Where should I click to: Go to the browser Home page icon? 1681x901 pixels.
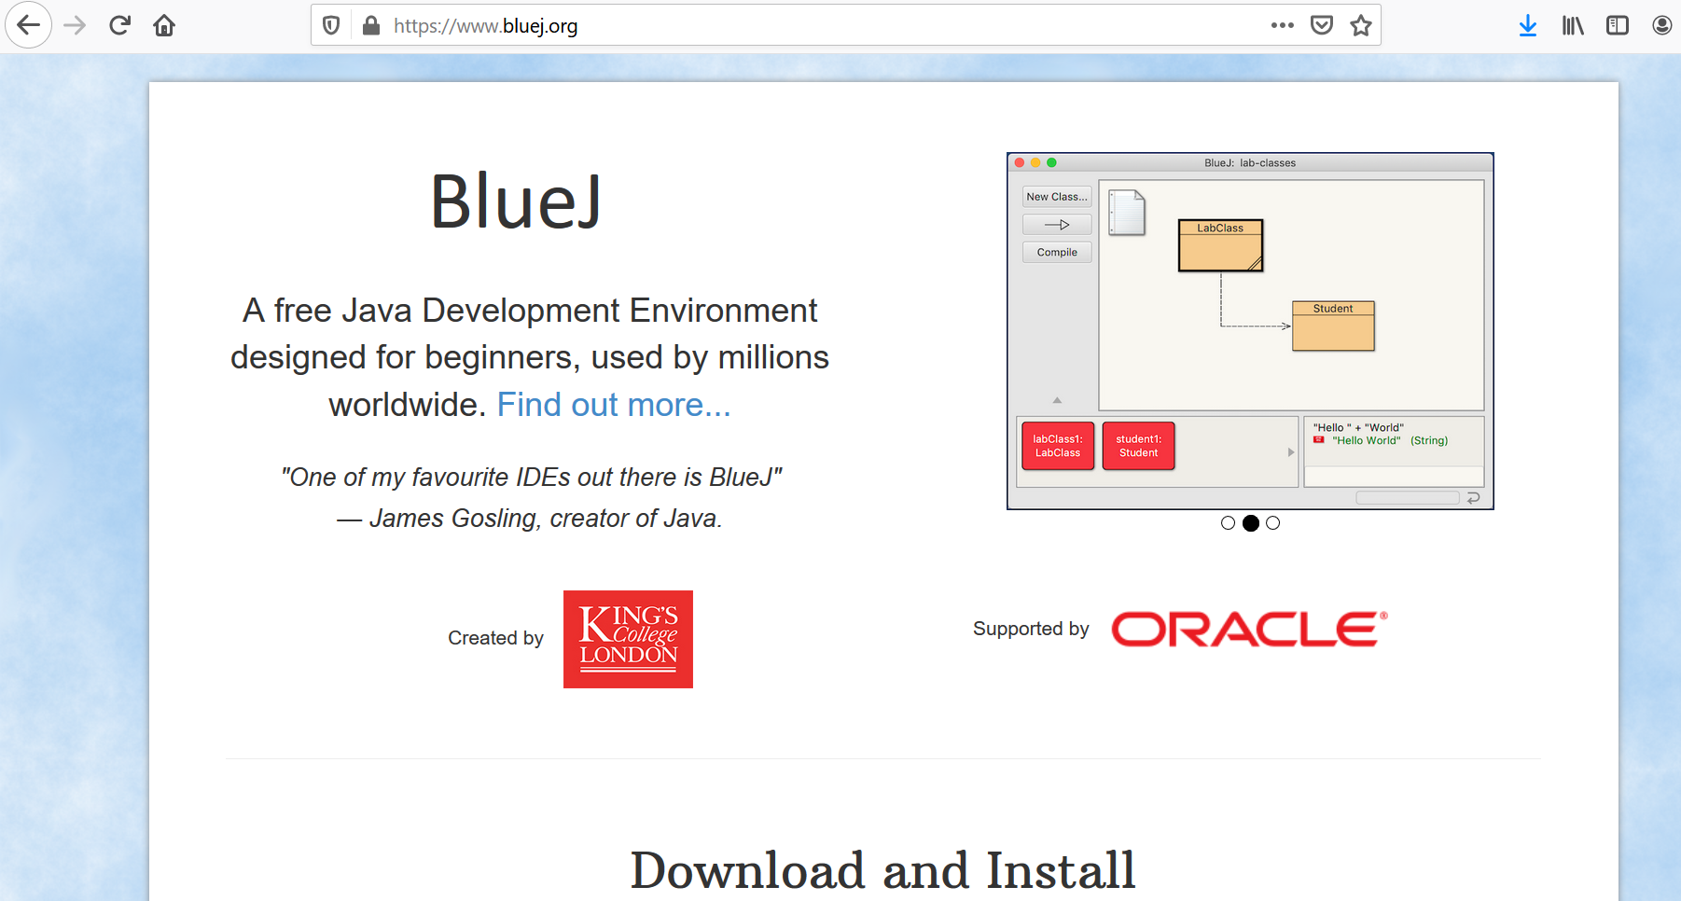click(164, 25)
